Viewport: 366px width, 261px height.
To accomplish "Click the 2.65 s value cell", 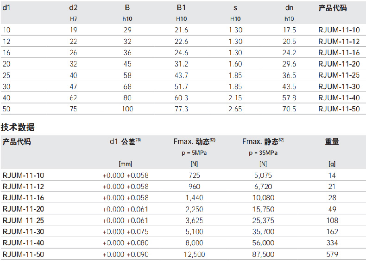I will click(x=235, y=109).
